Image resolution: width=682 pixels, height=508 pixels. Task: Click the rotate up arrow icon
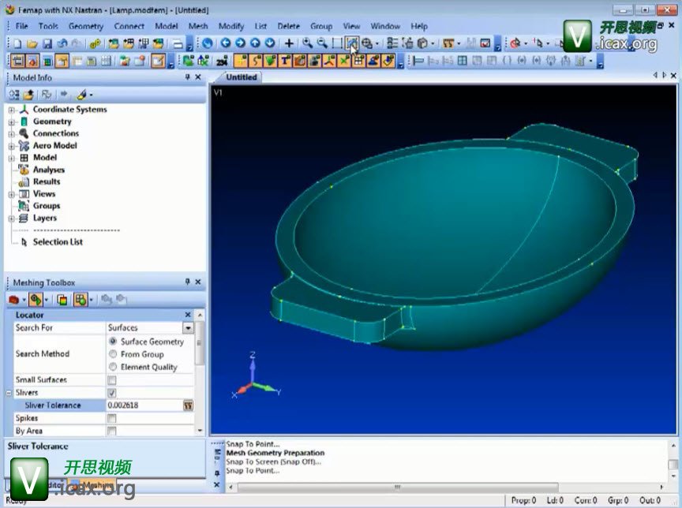click(x=255, y=43)
